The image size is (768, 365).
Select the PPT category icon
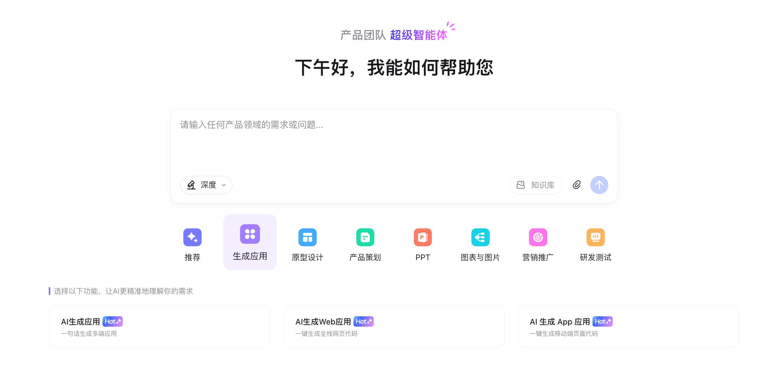pos(423,237)
